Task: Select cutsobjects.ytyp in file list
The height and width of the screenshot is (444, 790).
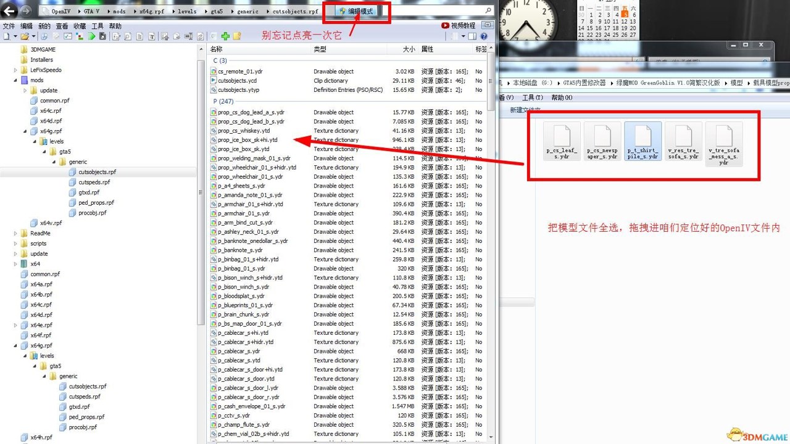Action: (x=238, y=90)
